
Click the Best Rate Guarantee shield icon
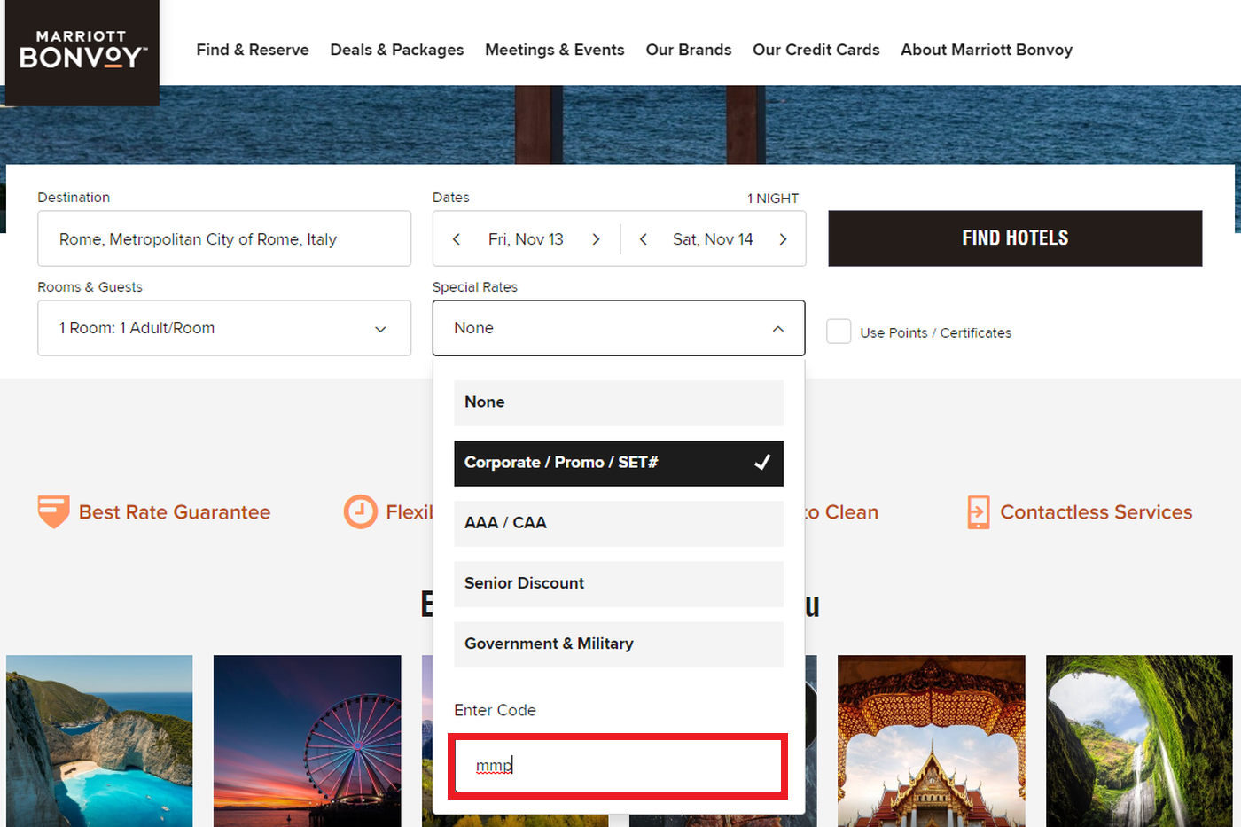(51, 511)
